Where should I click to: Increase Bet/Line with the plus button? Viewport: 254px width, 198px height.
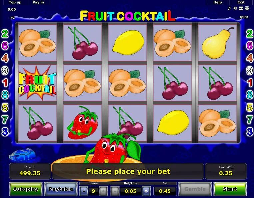146,191
